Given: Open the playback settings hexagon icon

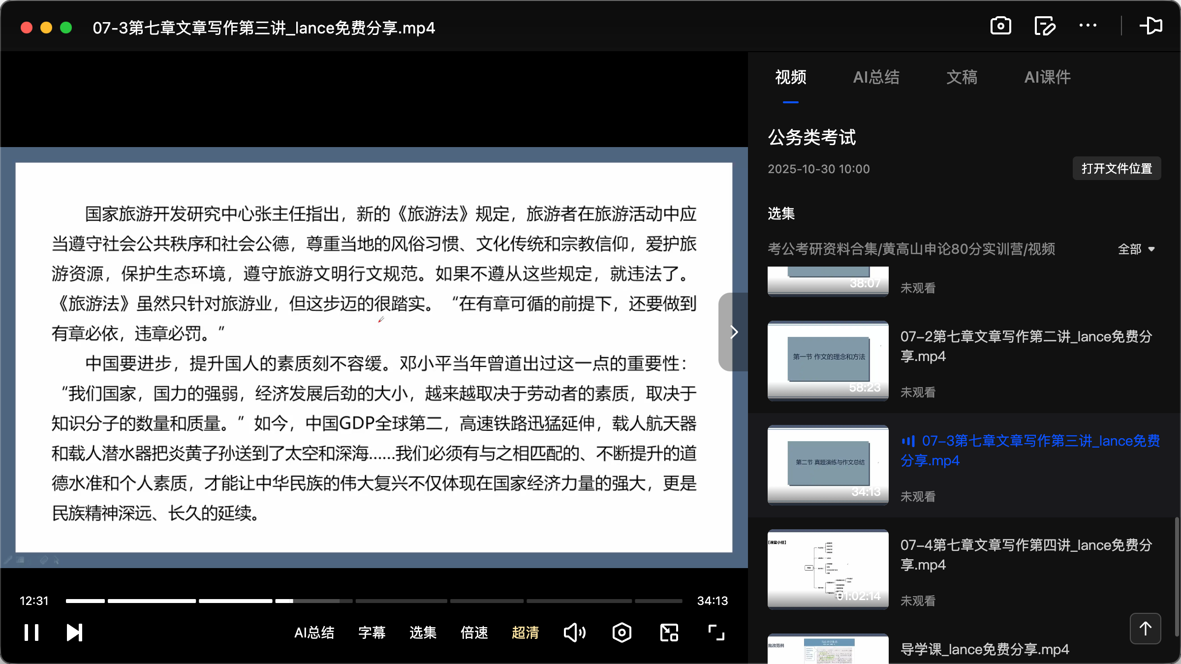Looking at the screenshot, I should [621, 633].
